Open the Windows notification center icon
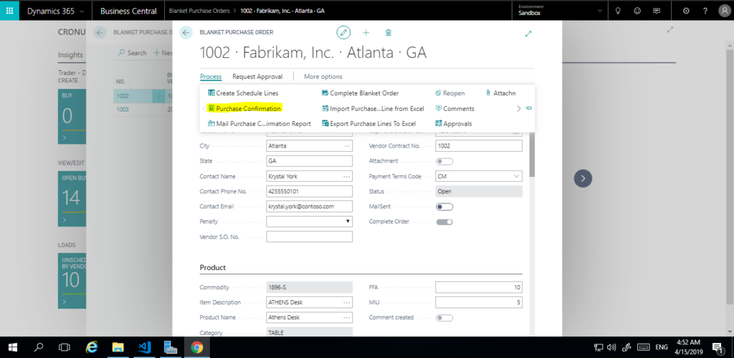Image resolution: width=734 pixels, height=358 pixels. (718, 347)
